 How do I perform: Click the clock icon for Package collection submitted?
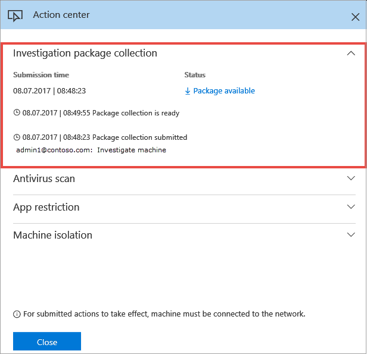coord(17,137)
